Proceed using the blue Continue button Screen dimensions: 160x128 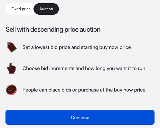tap(80, 117)
